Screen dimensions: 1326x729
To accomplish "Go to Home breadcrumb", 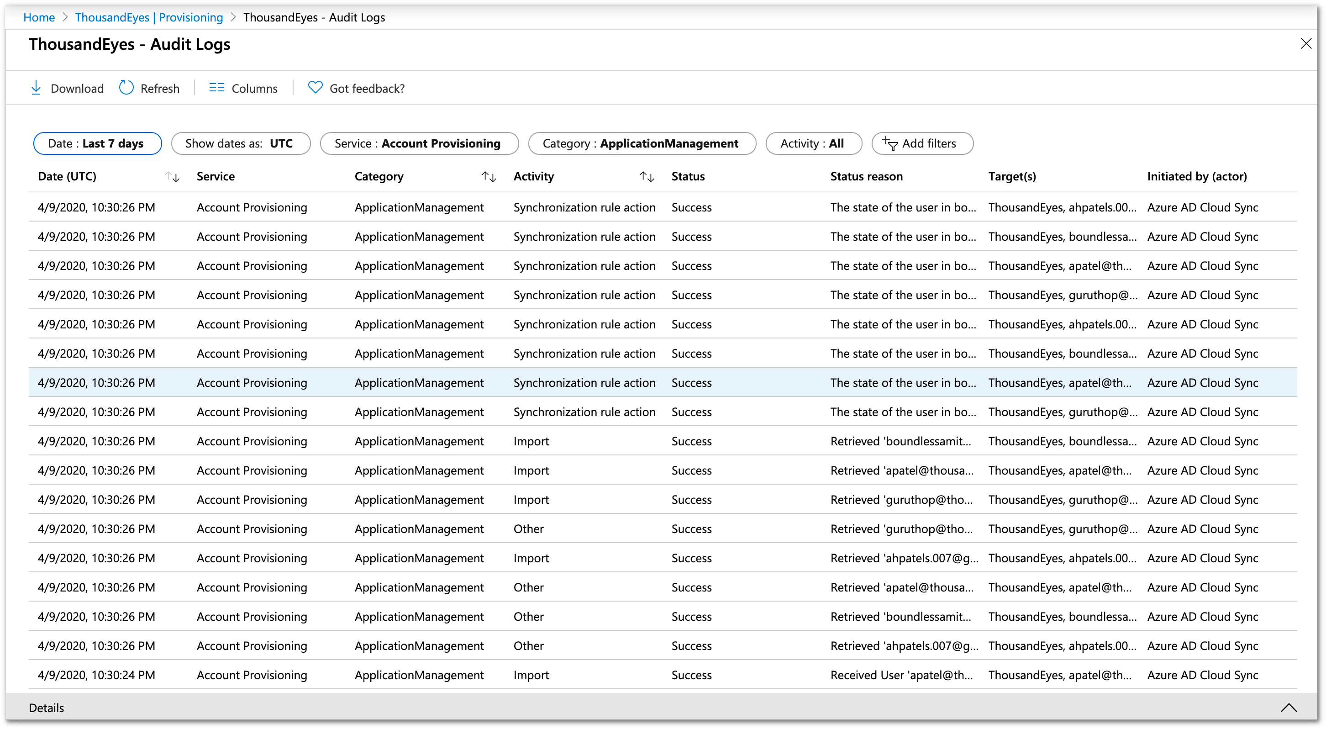I will tap(39, 17).
